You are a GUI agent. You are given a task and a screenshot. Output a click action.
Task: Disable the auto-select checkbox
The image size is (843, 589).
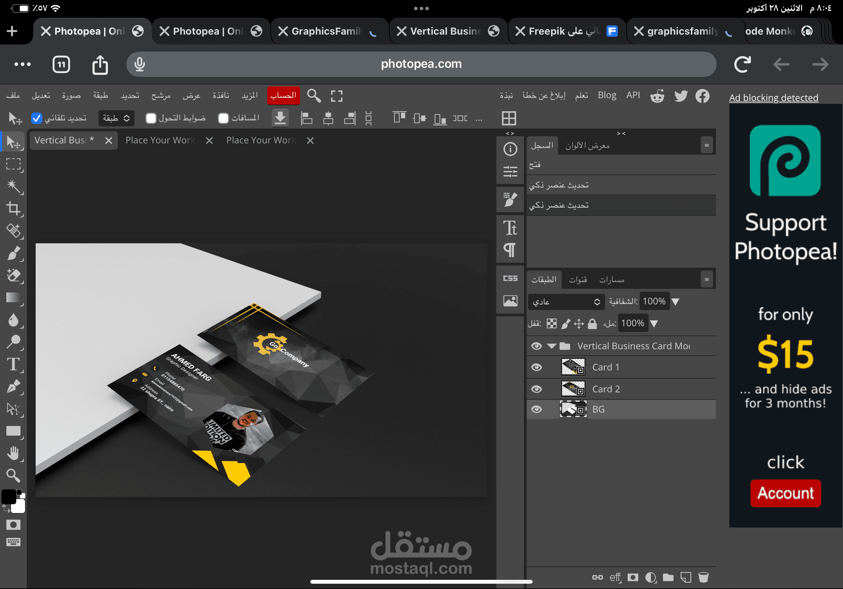(36, 118)
